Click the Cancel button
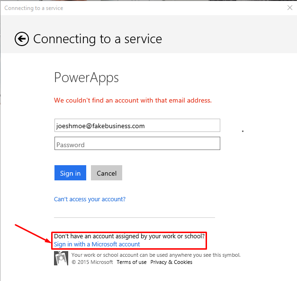 pos(107,173)
